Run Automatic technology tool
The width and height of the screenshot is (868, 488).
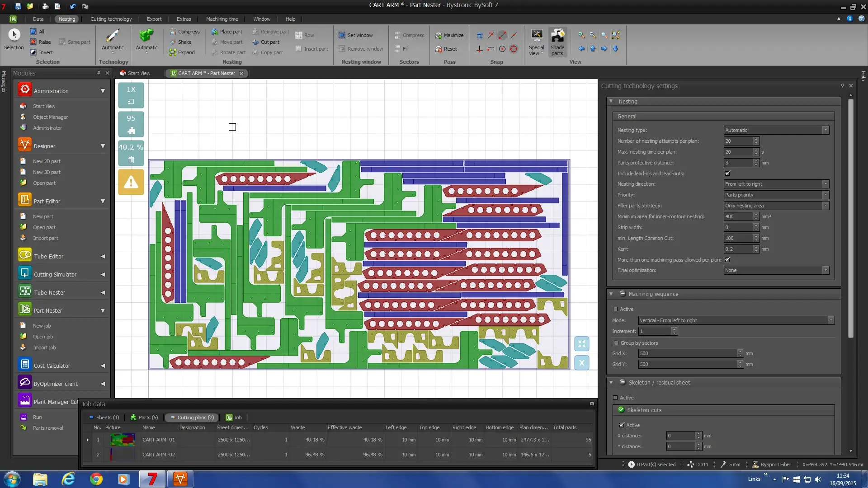(x=113, y=41)
